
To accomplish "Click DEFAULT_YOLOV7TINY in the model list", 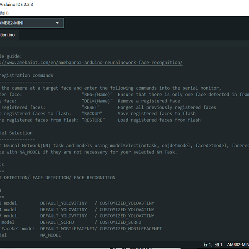I will [63, 216].
